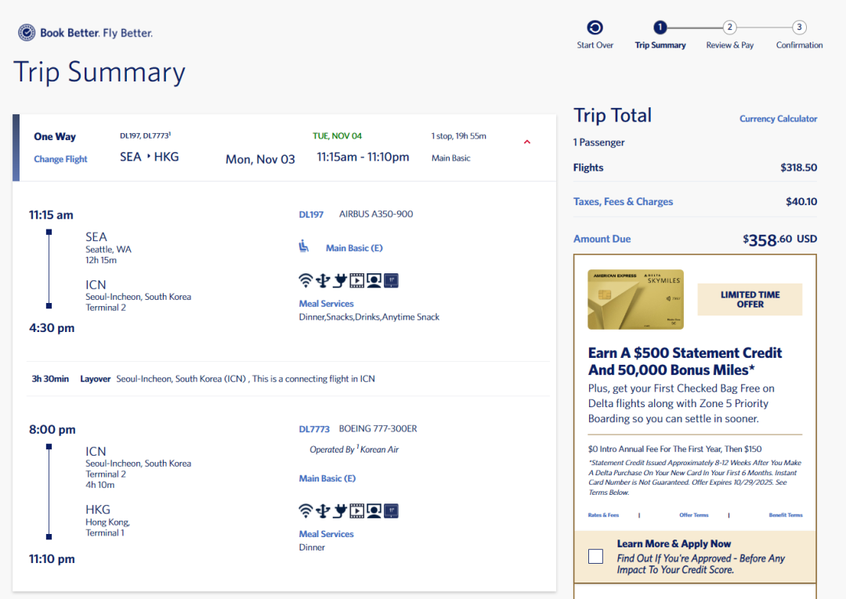The height and width of the screenshot is (599, 846).
Task: Open the Taxes, Fees & Charges breakdown
Action: tap(623, 201)
